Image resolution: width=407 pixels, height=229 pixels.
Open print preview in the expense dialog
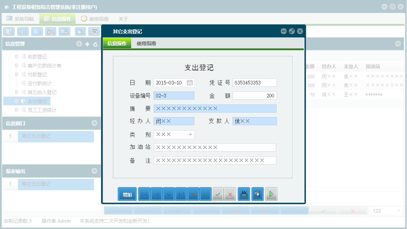[257, 194]
